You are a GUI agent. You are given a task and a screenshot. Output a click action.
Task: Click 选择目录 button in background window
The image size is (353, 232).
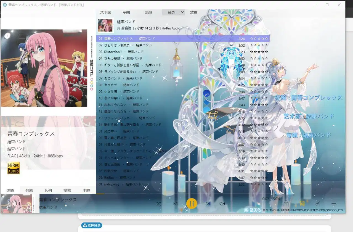point(92,225)
